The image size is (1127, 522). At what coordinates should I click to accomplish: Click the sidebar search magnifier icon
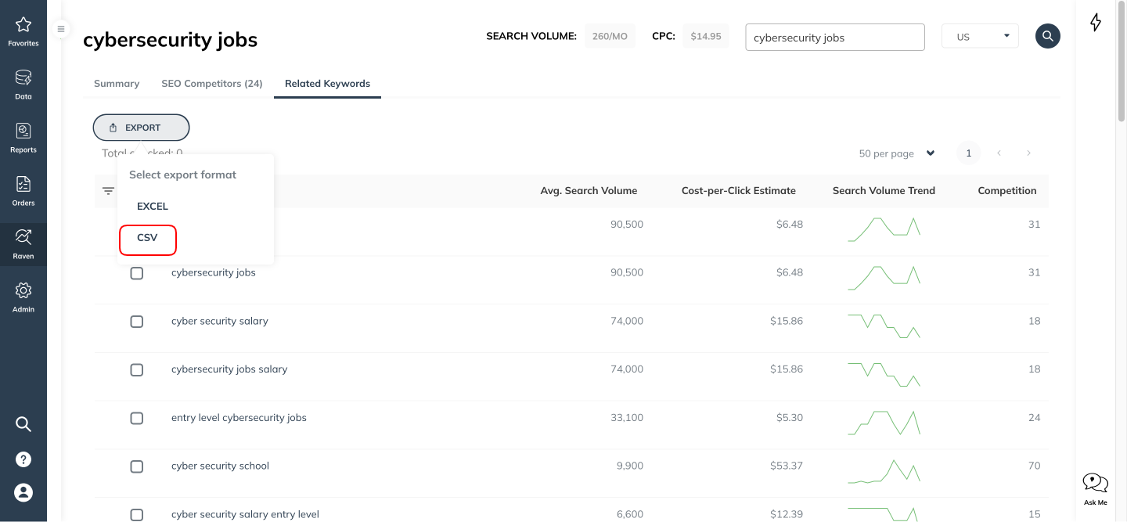[x=23, y=424]
